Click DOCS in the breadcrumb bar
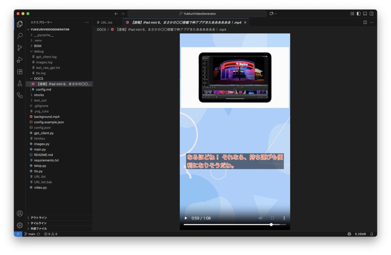Viewport: 391px width, 255px height. click(x=101, y=29)
